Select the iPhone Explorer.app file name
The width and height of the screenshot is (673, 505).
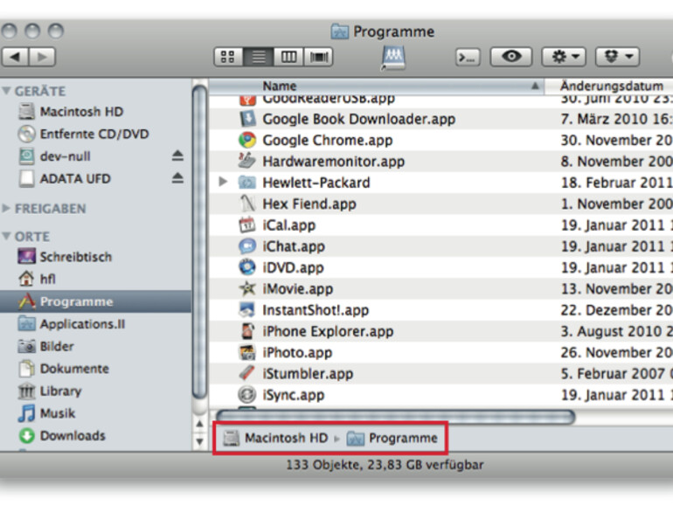point(328,331)
